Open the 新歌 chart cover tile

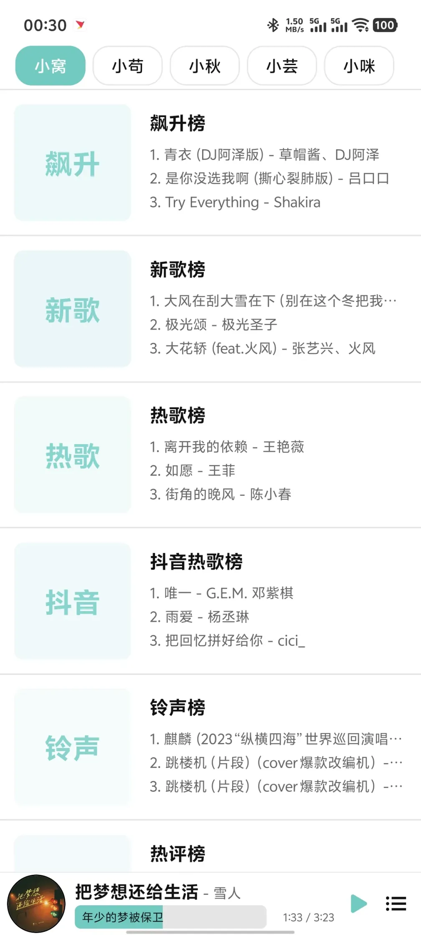[73, 309]
